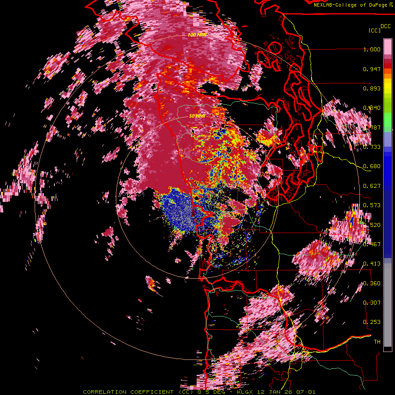The image size is (395, 395).
Task: Click the 07:01 timestamp
Action: (x=305, y=392)
